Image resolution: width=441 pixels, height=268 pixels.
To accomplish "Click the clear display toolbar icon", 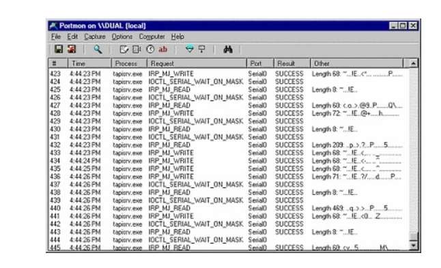I will 137,50.
